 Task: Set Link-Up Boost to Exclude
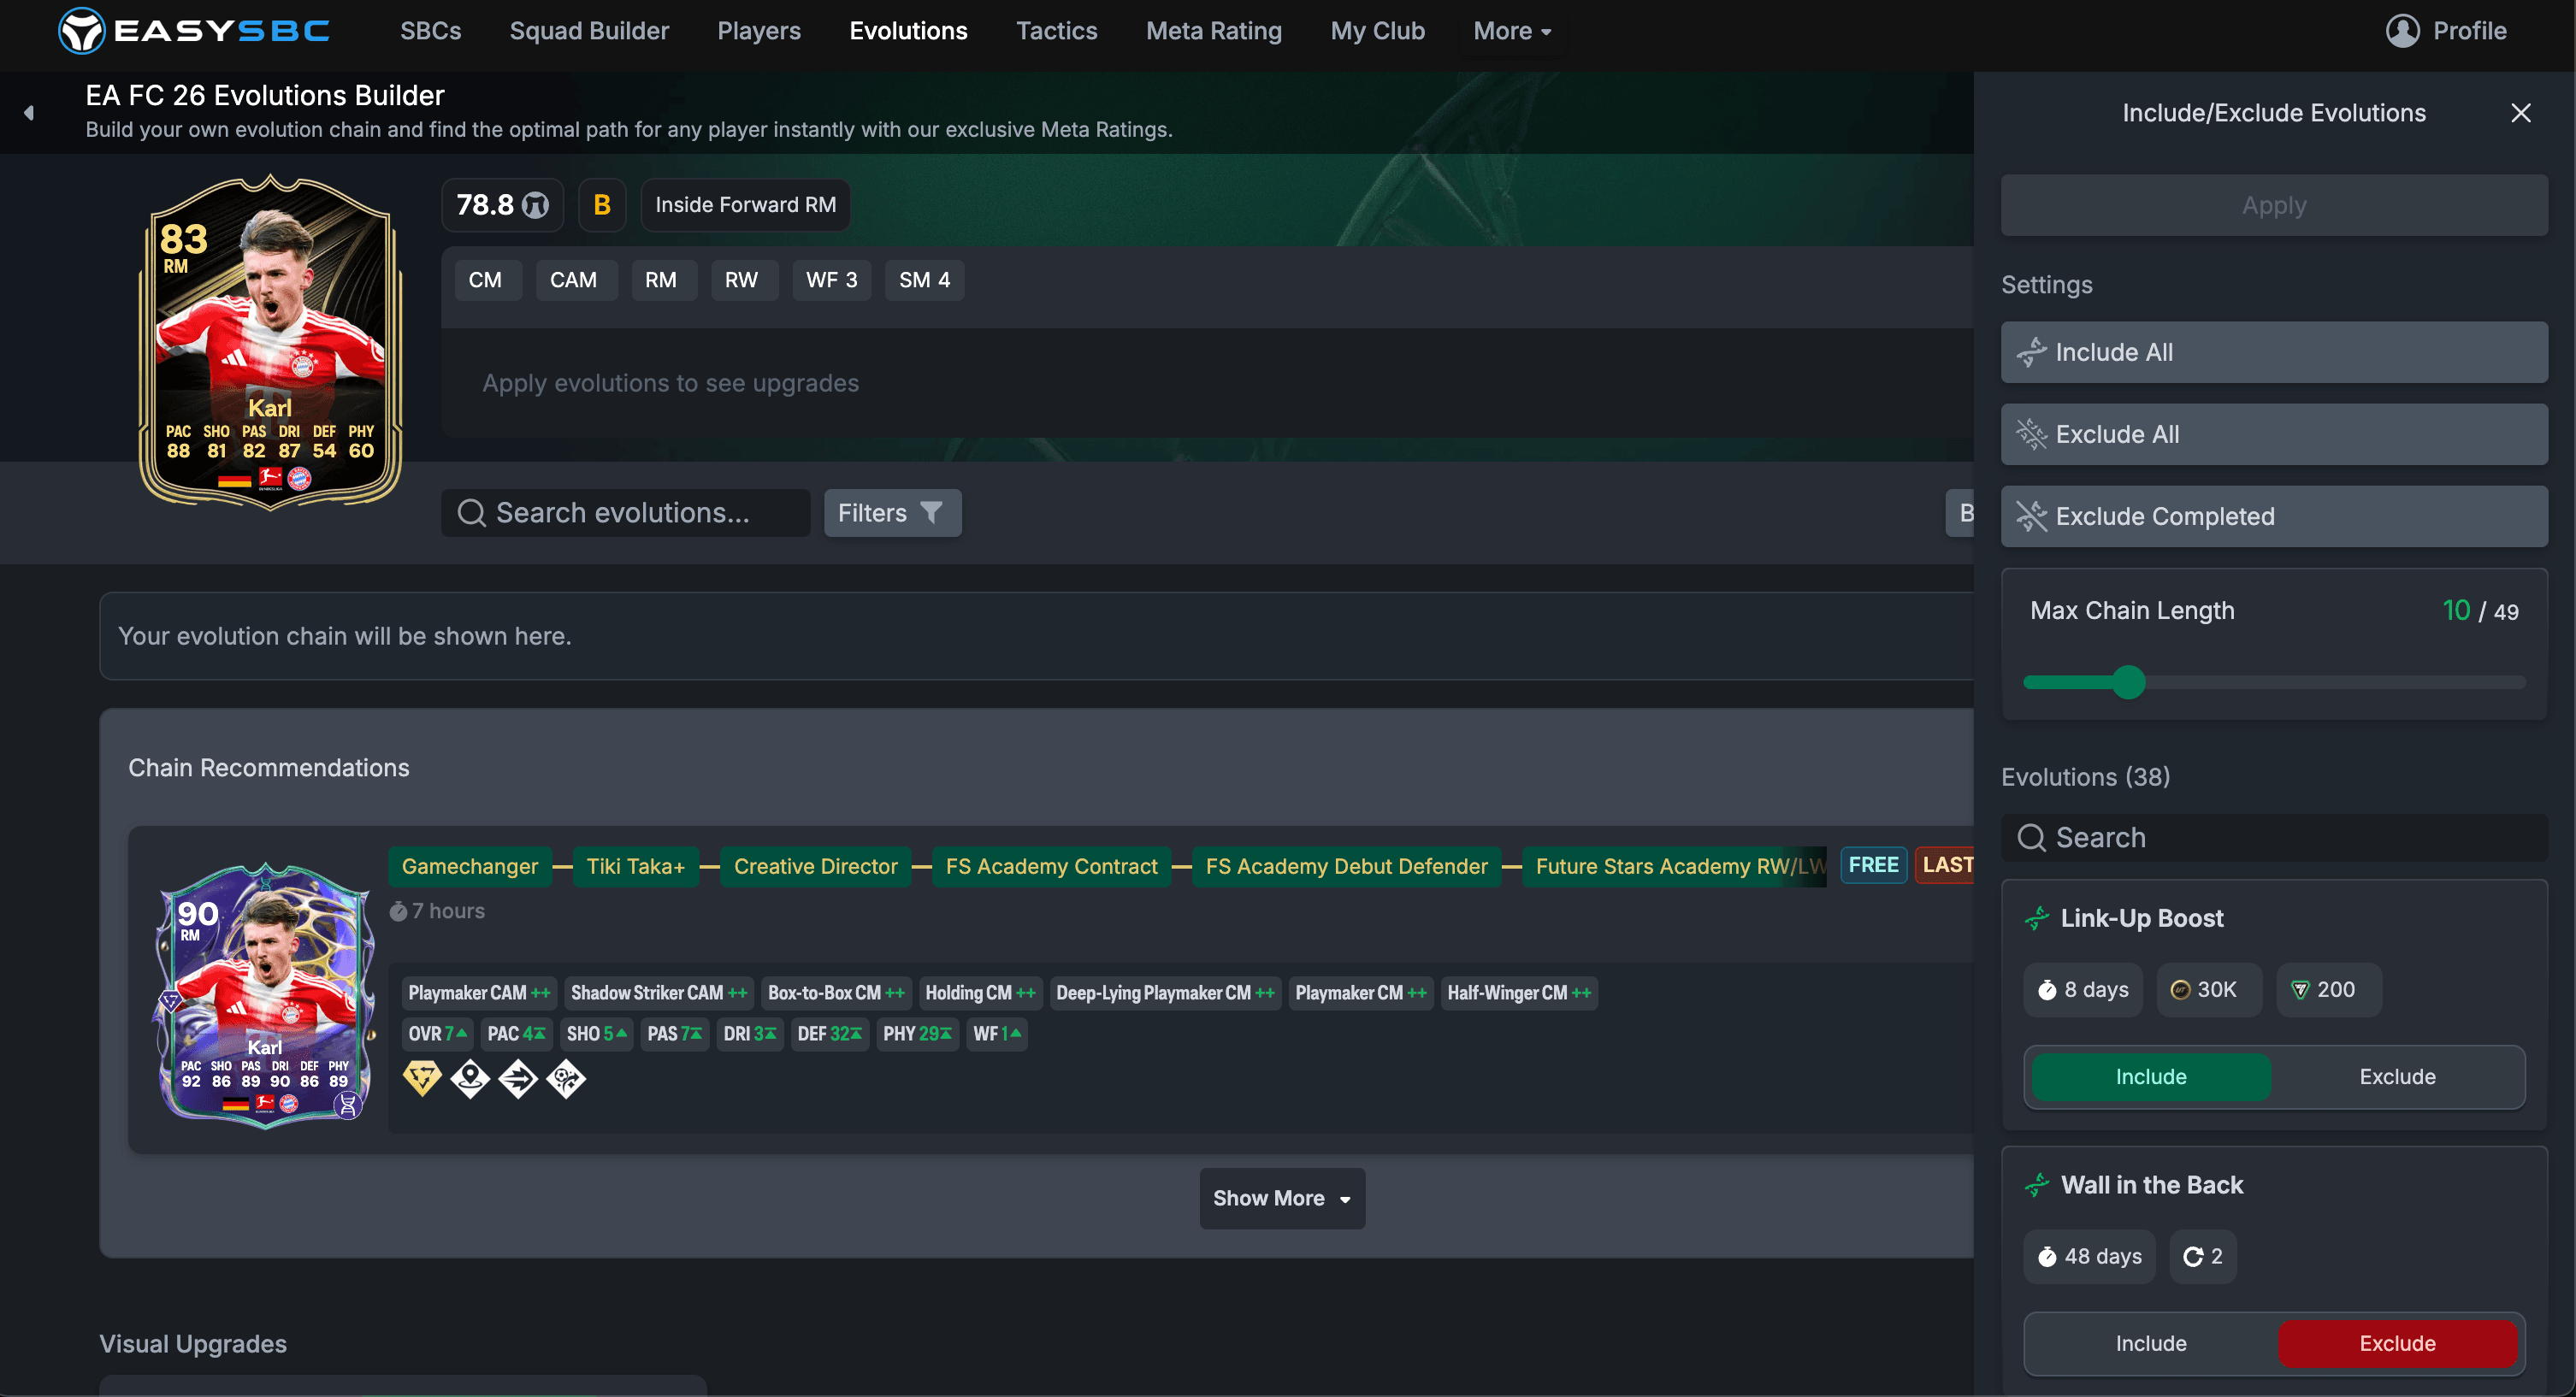tap(2397, 1077)
